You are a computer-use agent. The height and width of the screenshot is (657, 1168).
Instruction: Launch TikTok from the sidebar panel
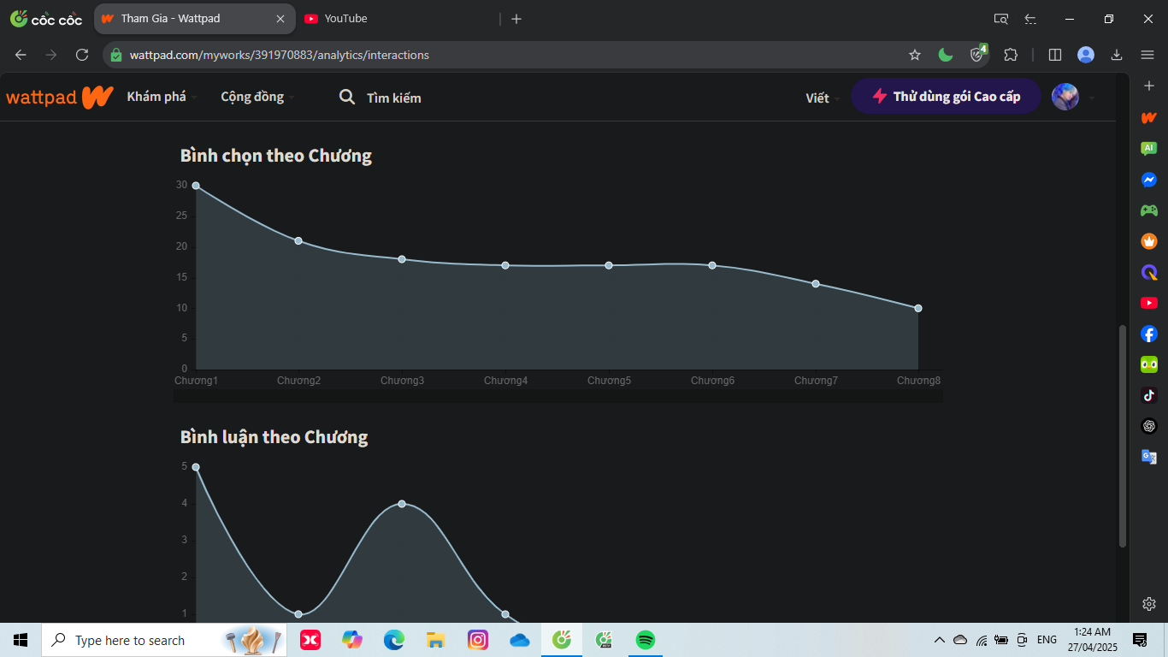tap(1149, 395)
